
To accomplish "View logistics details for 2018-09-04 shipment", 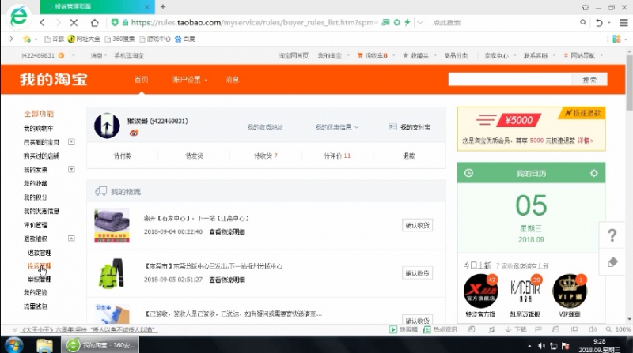I will pyautogui.click(x=227, y=231).
